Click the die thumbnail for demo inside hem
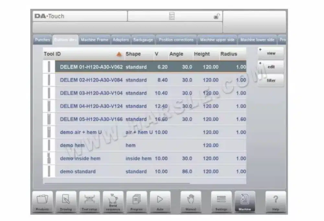Viewport: 324px width, 221px height. (x=49, y=158)
